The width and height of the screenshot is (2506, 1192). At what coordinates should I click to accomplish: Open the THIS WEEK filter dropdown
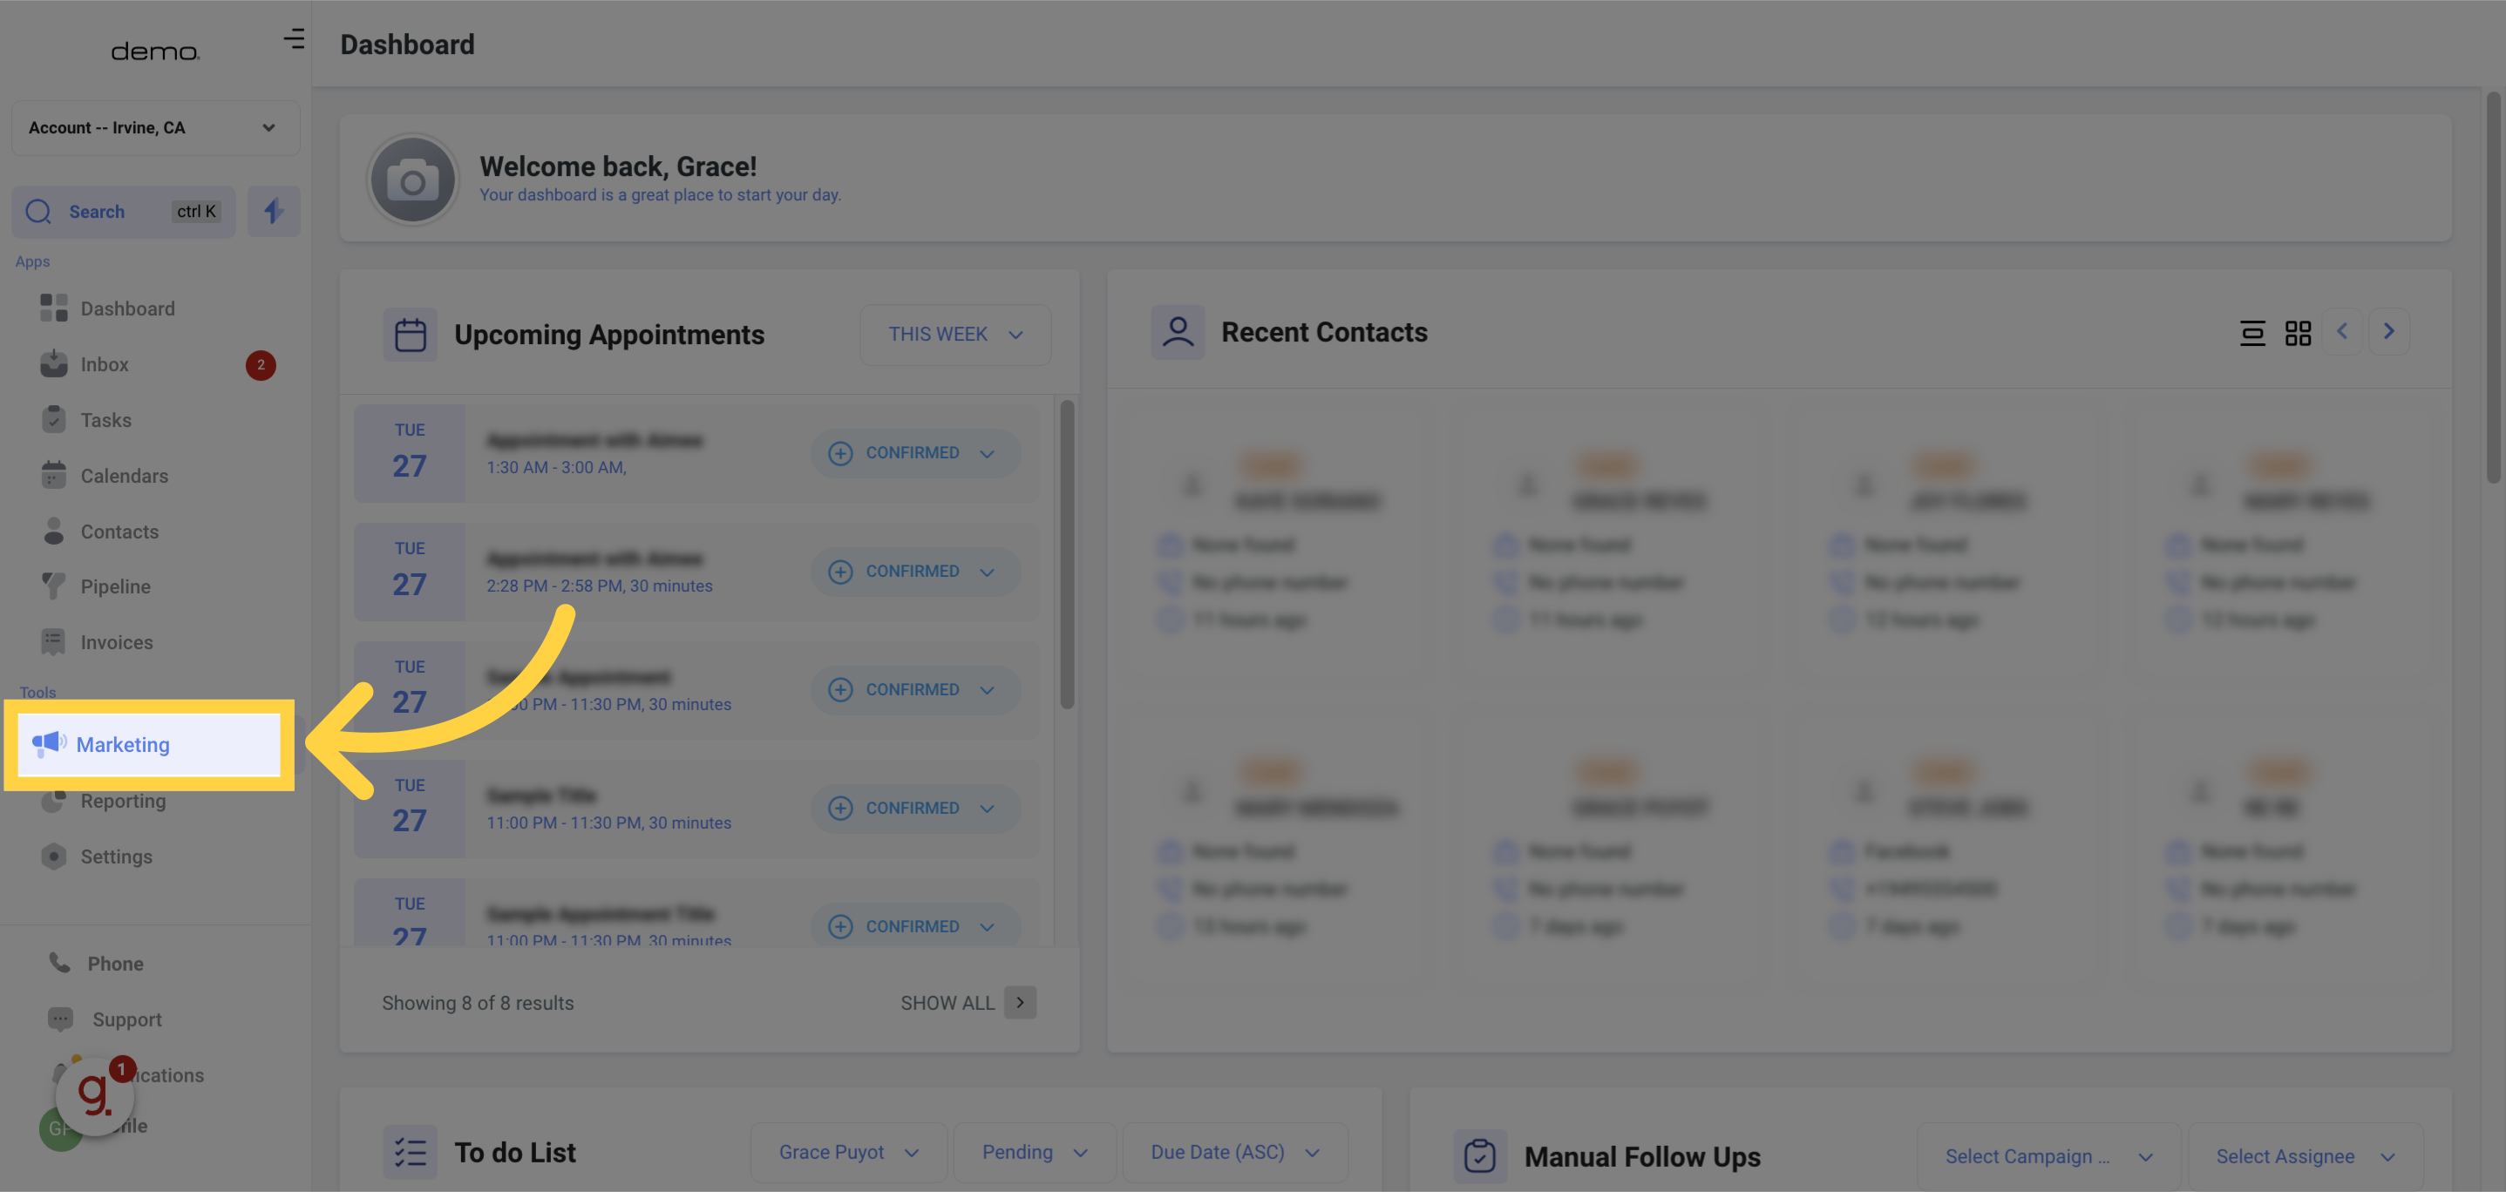pyautogui.click(x=955, y=335)
